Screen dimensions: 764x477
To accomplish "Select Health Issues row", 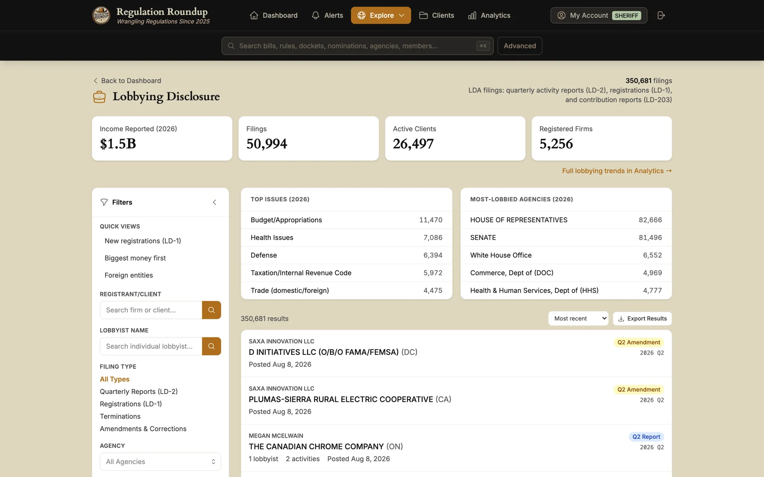I will pos(346,238).
